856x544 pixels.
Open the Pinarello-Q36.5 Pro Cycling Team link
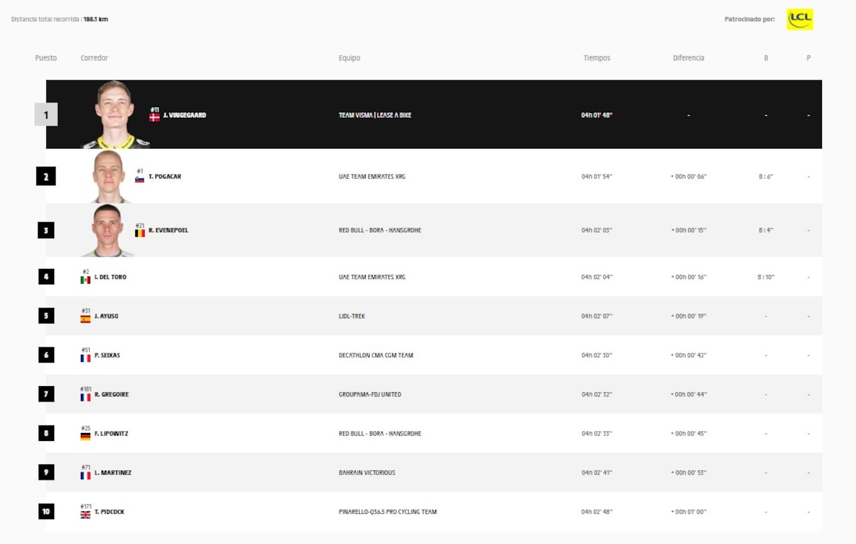tap(388, 512)
